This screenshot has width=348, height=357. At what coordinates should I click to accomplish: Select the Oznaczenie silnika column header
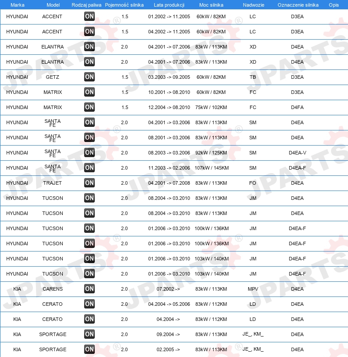pos(298,5)
